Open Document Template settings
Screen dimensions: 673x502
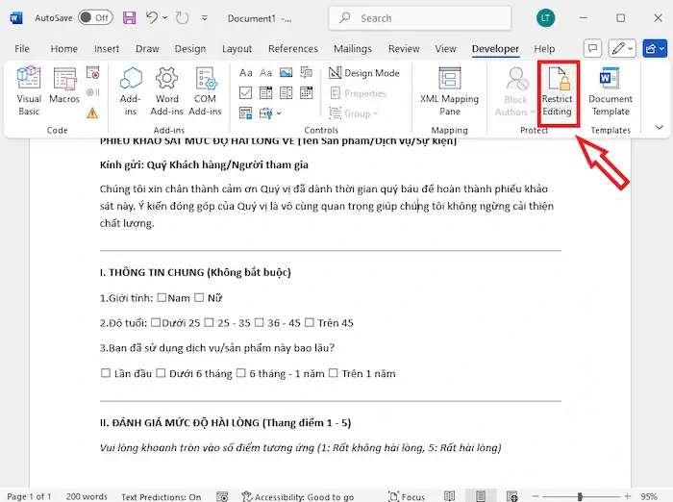tap(611, 91)
